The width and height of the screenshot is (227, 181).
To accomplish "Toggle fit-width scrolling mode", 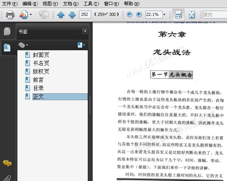I will point(178,15).
